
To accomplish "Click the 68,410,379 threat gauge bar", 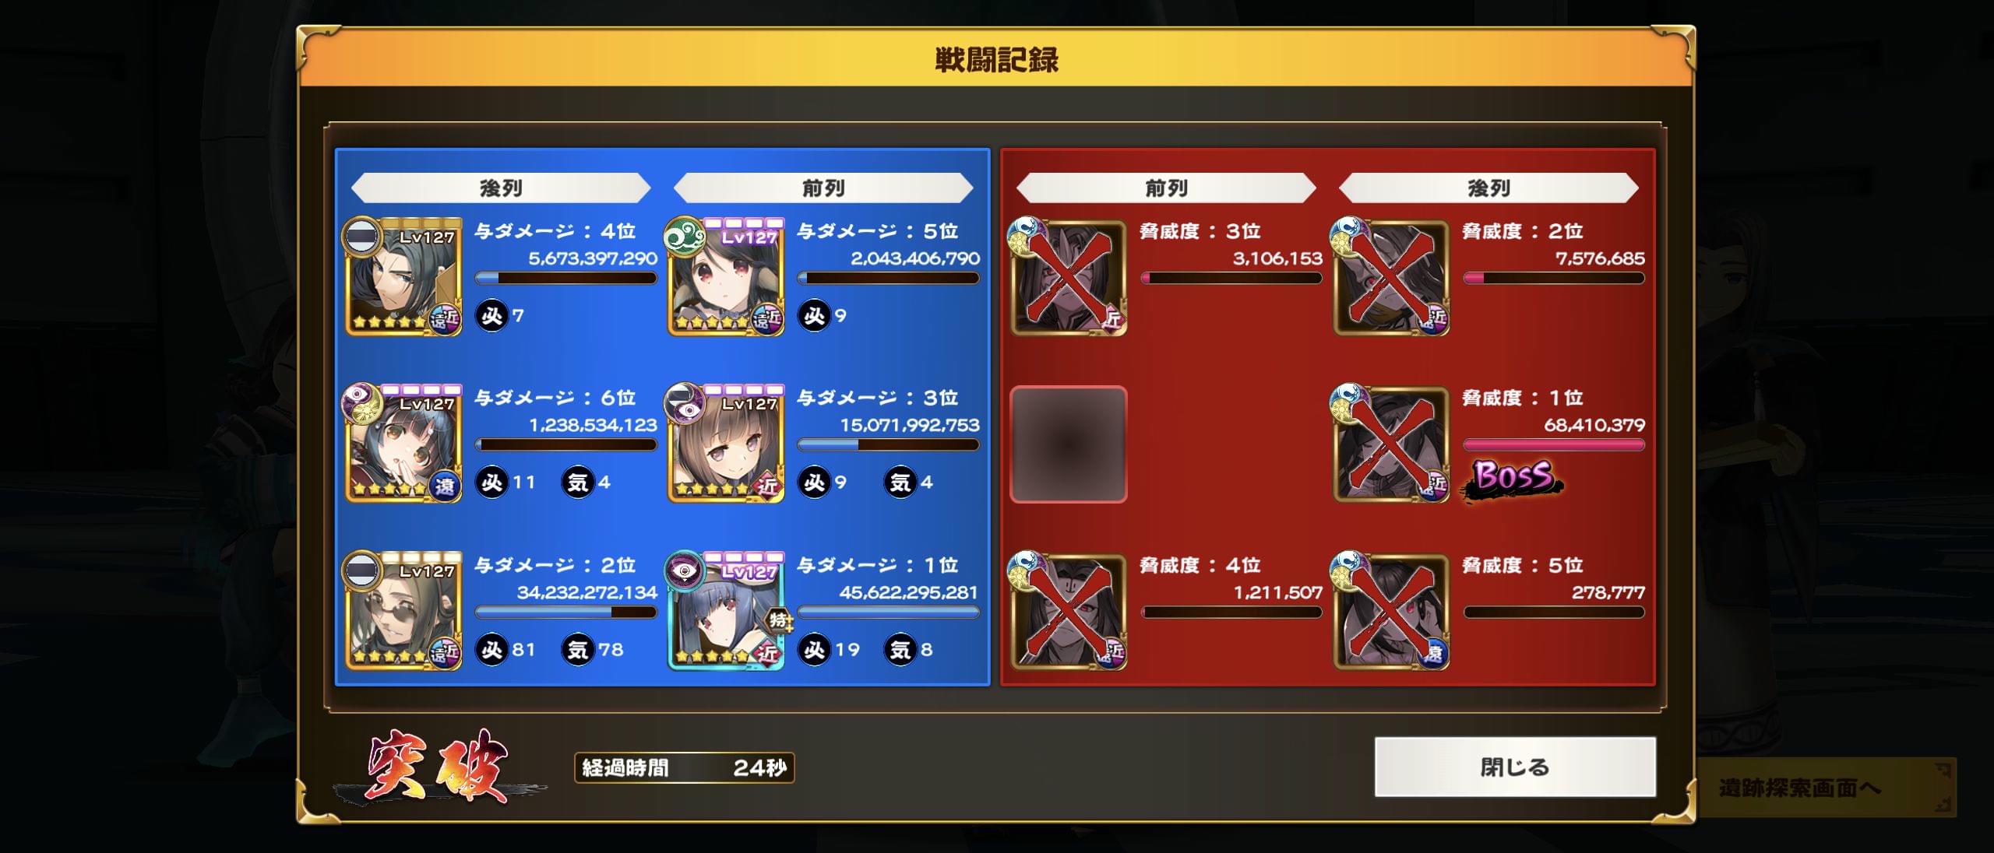I will point(1554,445).
